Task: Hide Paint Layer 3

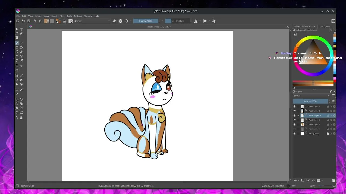Action: click(x=295, y=111)
